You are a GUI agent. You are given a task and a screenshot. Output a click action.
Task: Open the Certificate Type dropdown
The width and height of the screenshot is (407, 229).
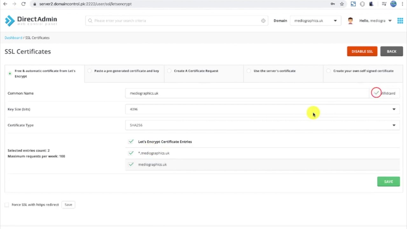point(262,125)
